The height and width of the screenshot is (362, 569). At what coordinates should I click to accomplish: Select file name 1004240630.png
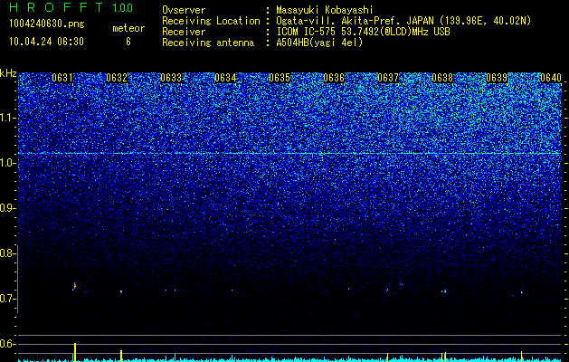point(47,24)
